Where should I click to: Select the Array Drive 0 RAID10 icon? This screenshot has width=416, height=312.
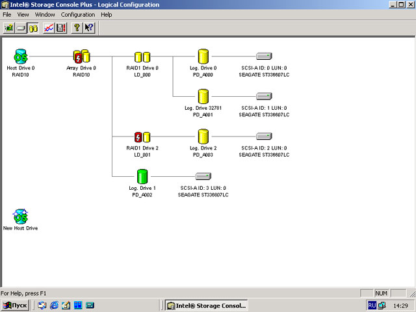[x=81, y=57]
